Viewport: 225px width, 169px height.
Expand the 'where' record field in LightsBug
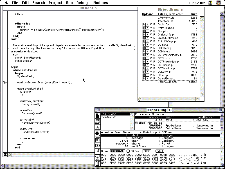pyautogui.click(x=121, y=144)
